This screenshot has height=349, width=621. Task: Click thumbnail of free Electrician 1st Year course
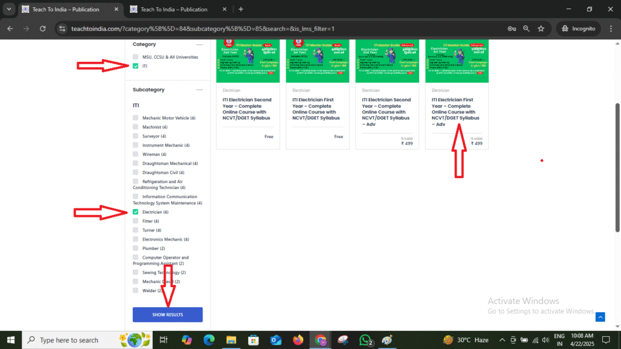tap(318, 61)
